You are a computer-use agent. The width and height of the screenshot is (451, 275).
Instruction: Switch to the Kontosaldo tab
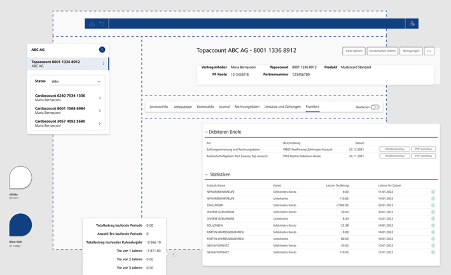pyautogui.click(x=205, y=107)
